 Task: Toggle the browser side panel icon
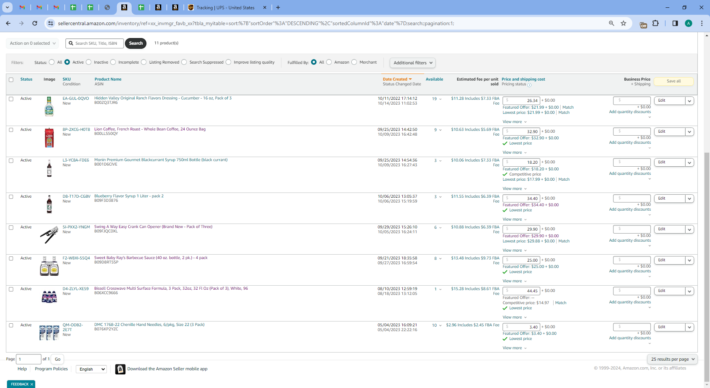675,23
